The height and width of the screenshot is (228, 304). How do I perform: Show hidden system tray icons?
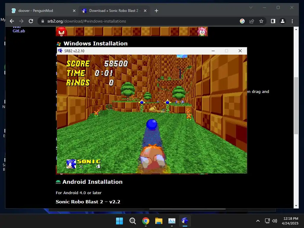coord(258,221)
